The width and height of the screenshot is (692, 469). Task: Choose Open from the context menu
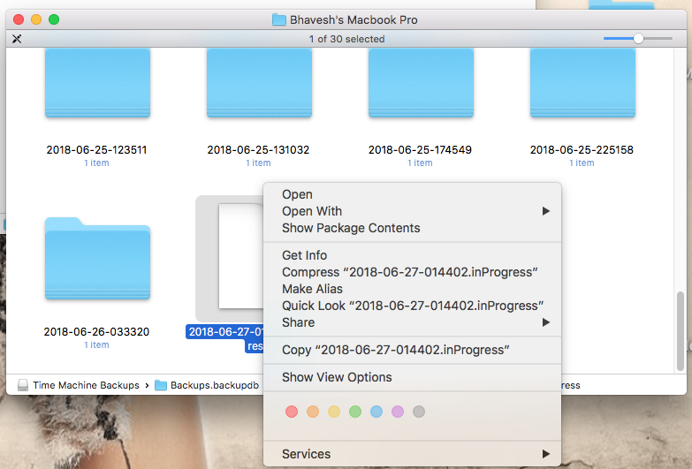(412, 194)
